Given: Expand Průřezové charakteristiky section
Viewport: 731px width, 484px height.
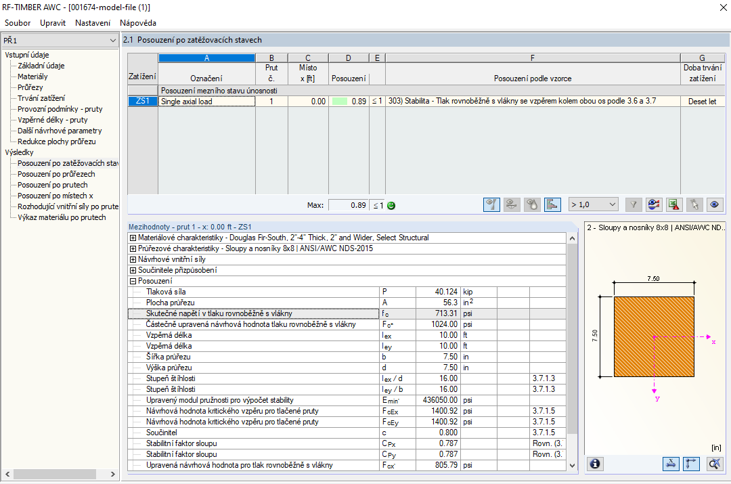Looking at the screenshot, I should (133, 248).
